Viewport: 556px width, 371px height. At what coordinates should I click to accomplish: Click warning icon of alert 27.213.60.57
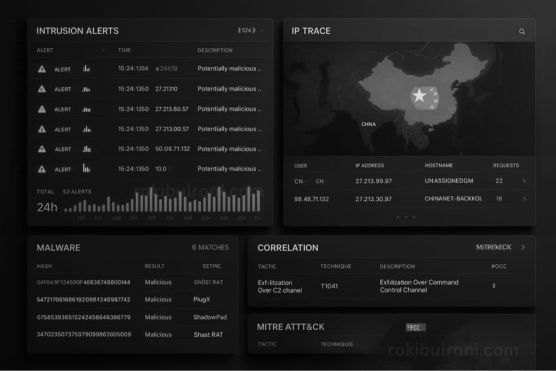tap(42, 109)
